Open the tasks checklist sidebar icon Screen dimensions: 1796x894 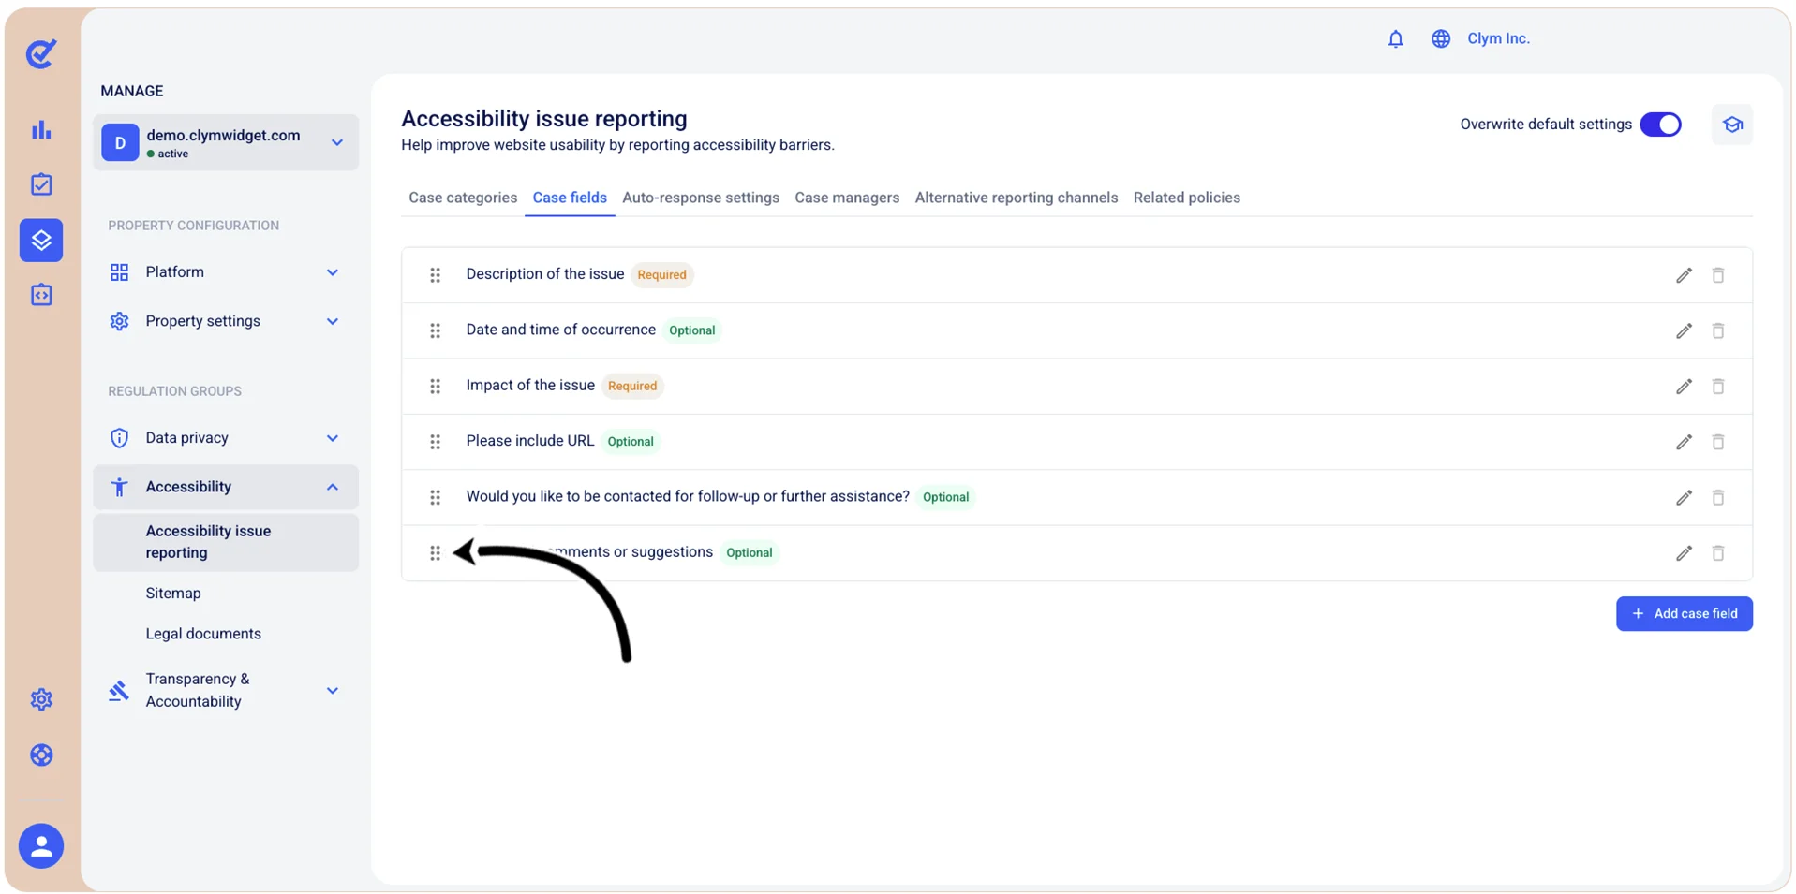pyautogui.click(x=41, y=184)
